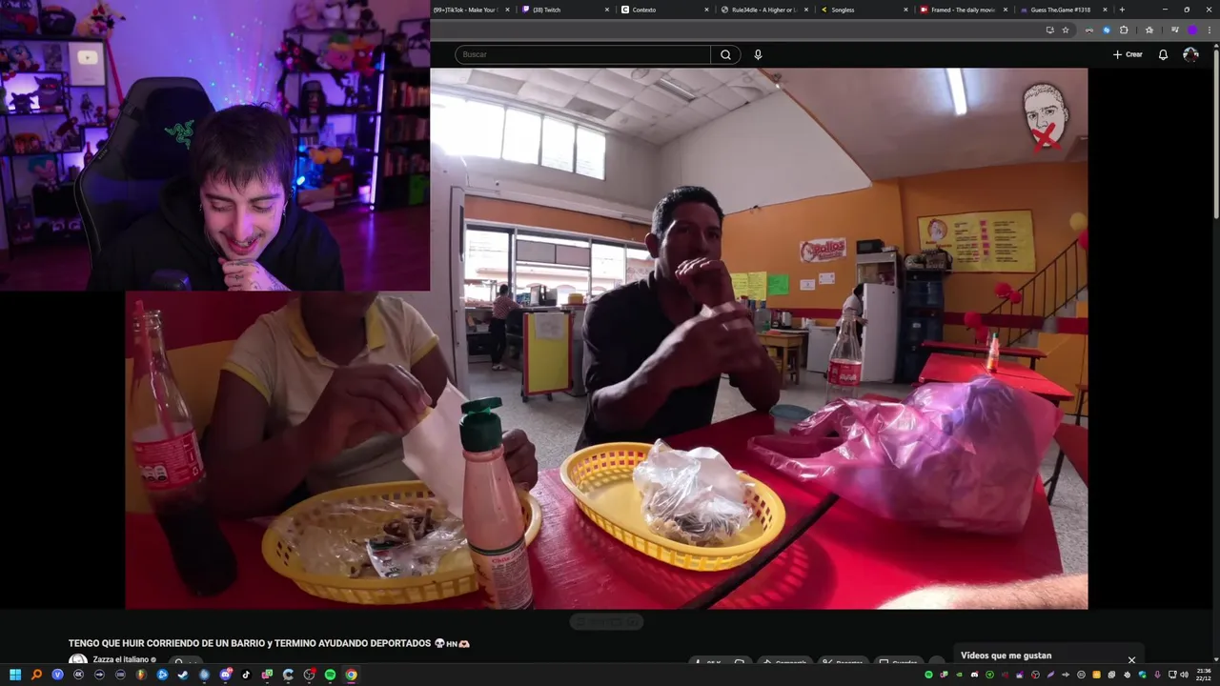
Task: Switch to the (38) Twitch tab
Action: (565, 10)
